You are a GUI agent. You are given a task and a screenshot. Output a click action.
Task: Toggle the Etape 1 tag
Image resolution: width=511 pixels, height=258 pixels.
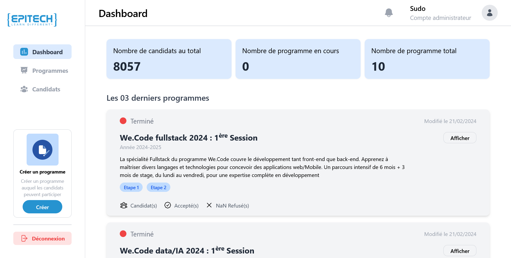(x=131, y=187)
